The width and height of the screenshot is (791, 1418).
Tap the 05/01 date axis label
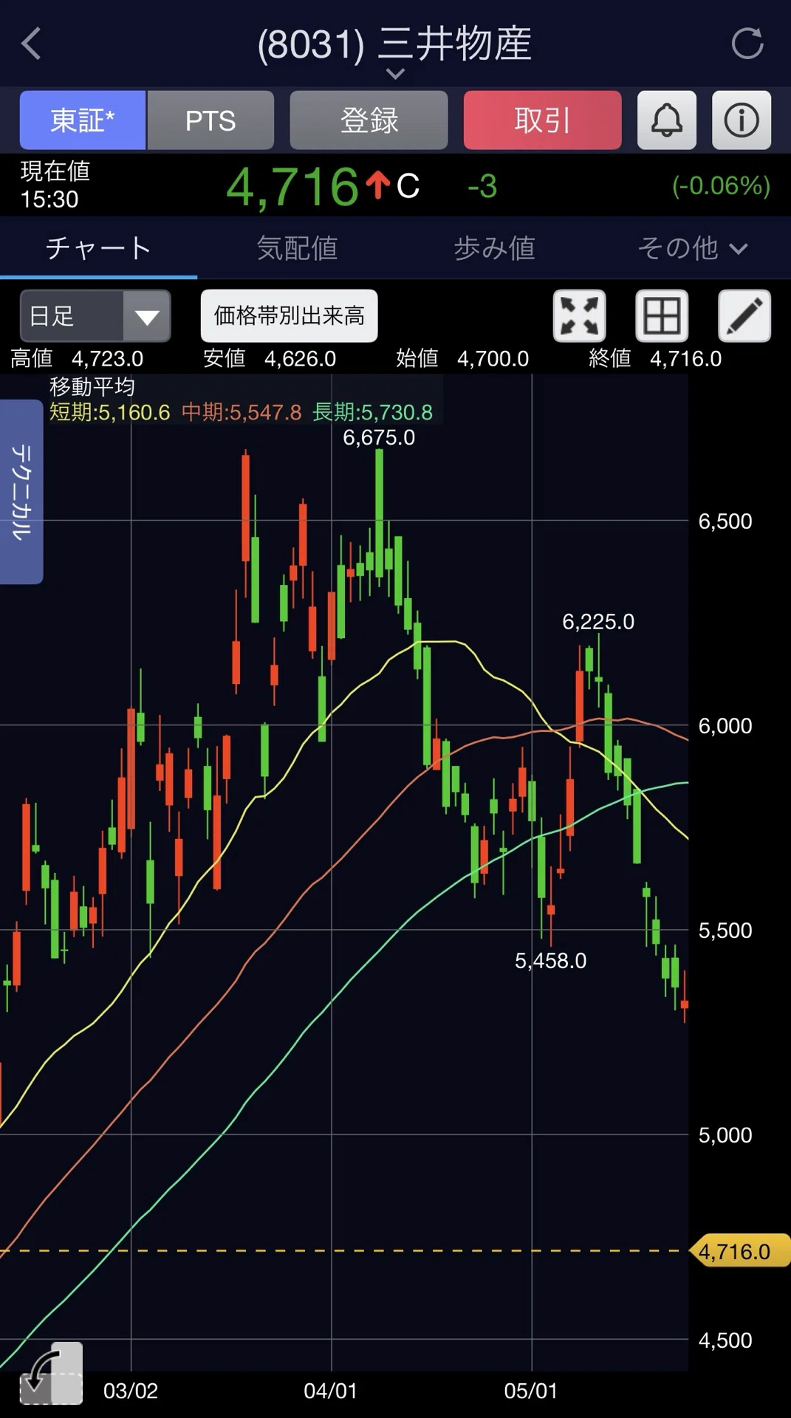[530, 1391]
